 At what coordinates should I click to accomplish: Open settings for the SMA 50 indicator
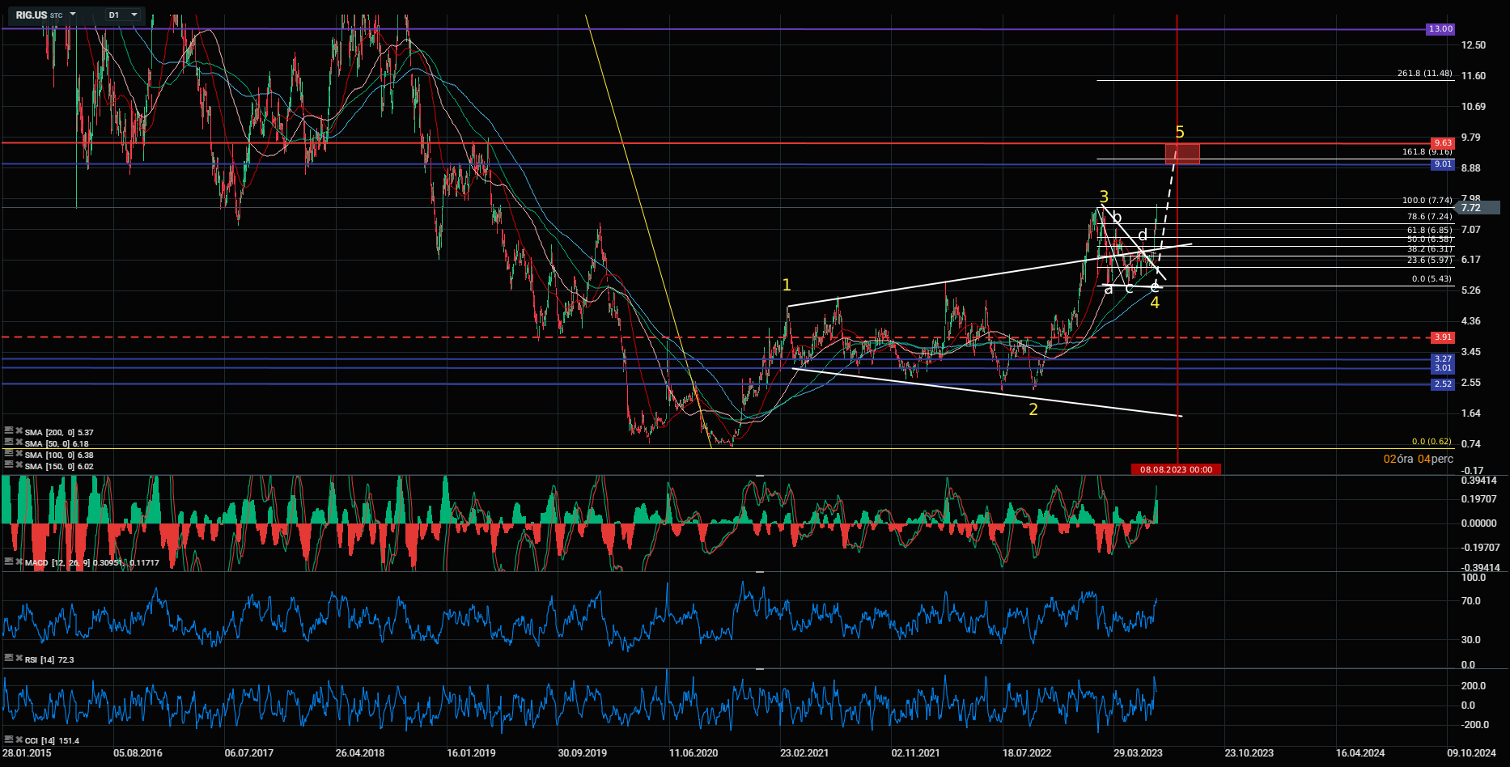coord(8,443)
